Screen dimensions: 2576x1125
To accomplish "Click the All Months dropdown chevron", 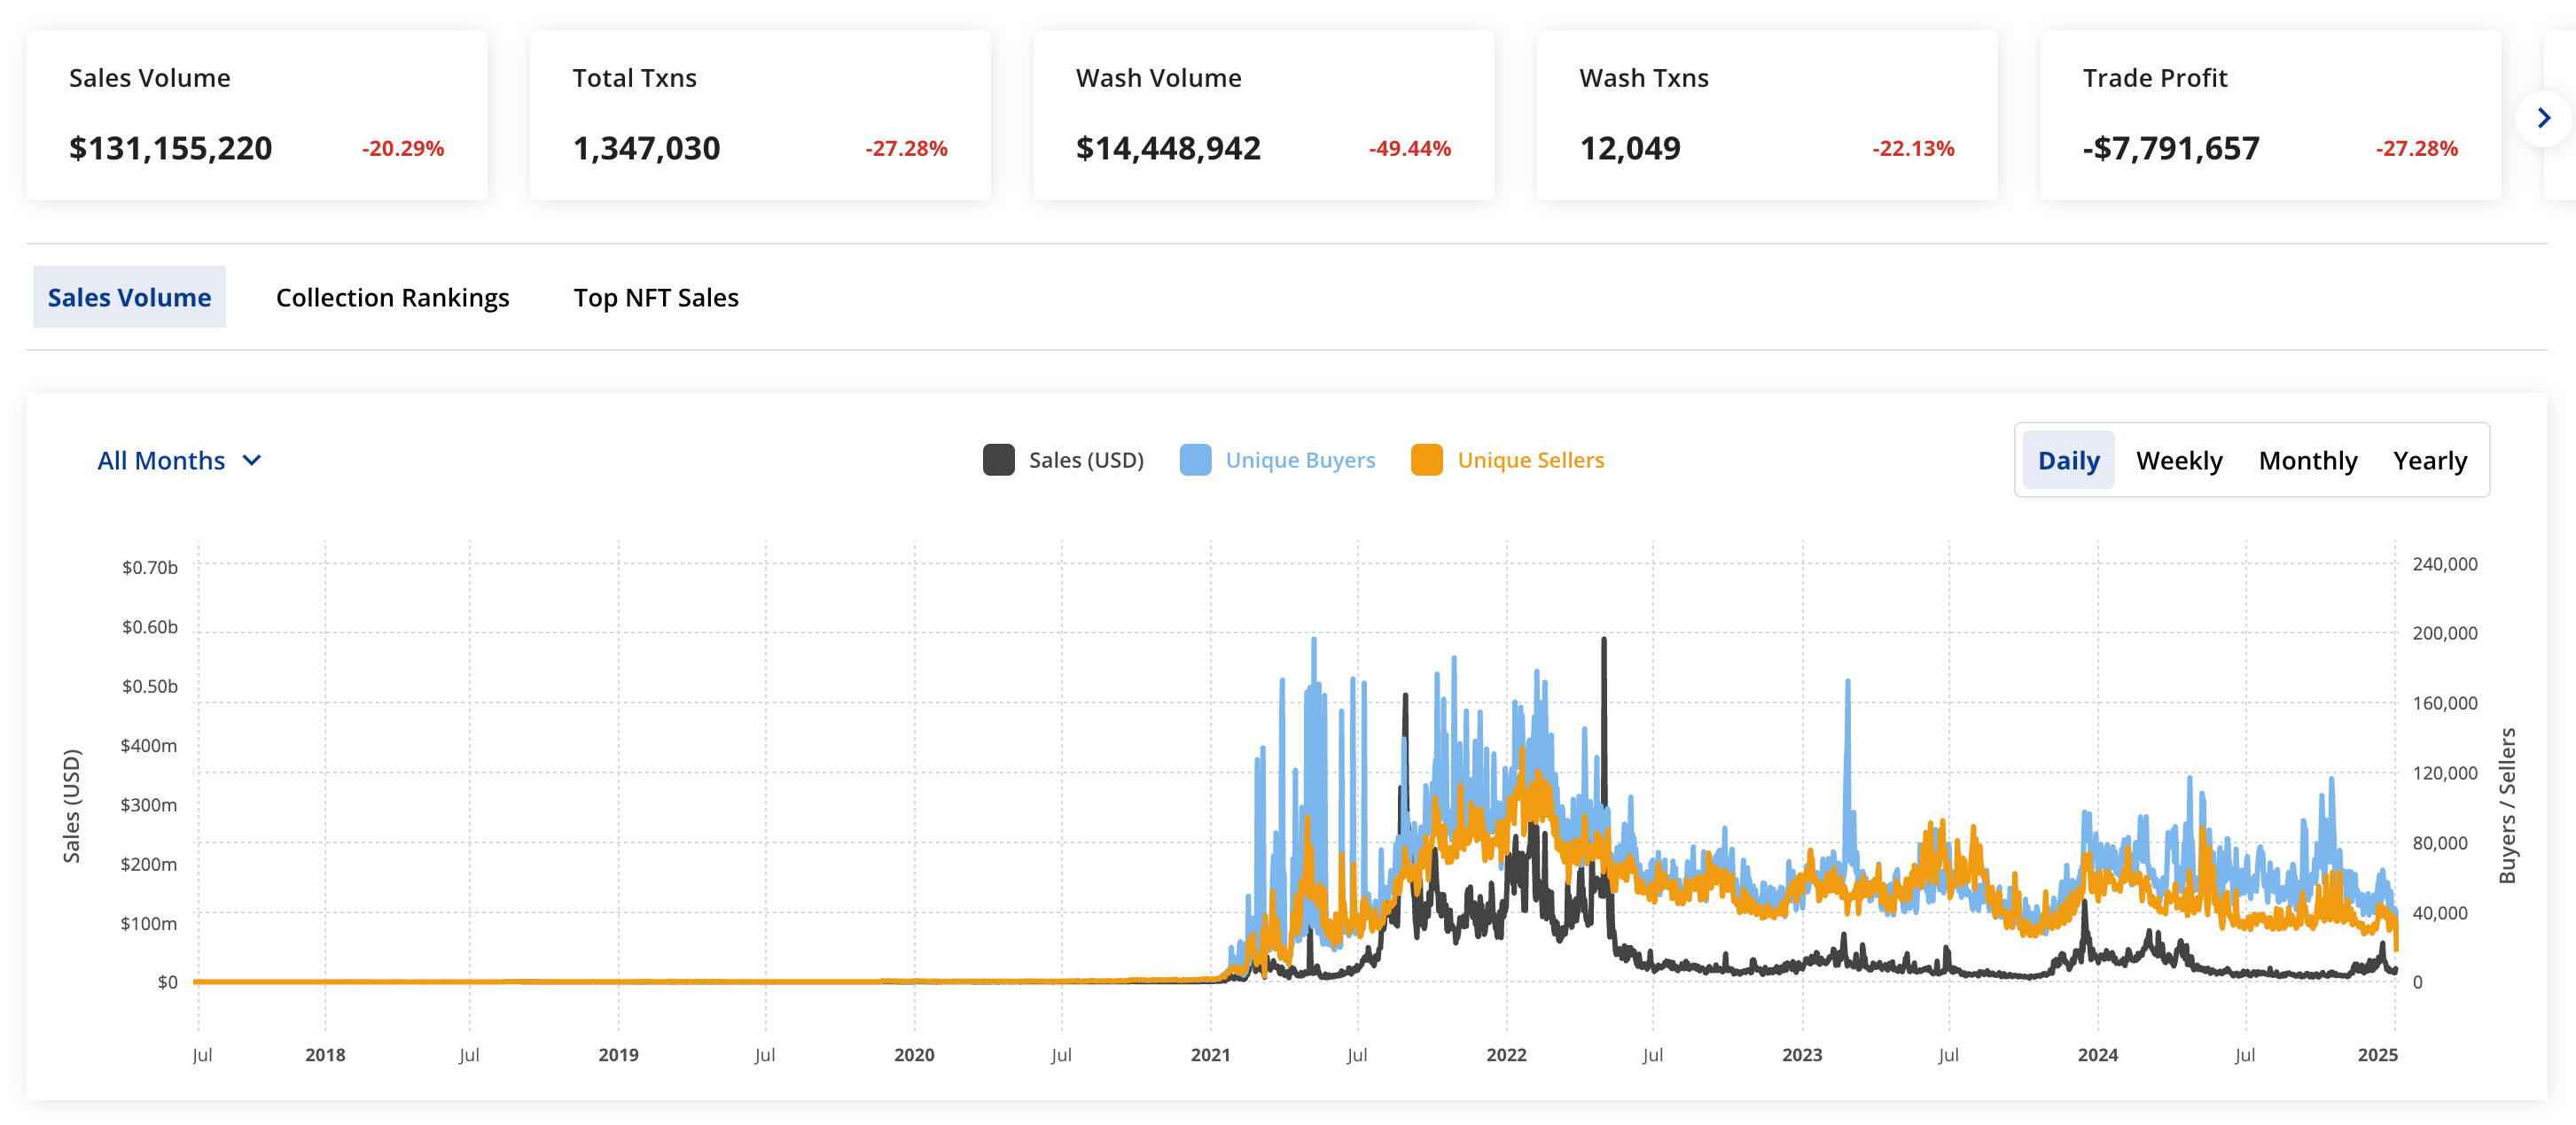I will click(x=252, y=461).
